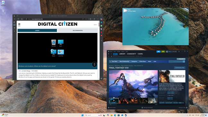Reload the Digital Citizen page in Edge
The height and width of the screenshot is (117, 208).
point(18,19)
